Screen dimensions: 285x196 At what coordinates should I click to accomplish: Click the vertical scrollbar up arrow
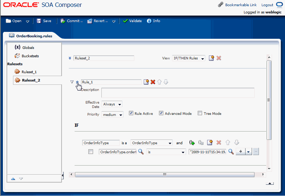coord(269,57)
